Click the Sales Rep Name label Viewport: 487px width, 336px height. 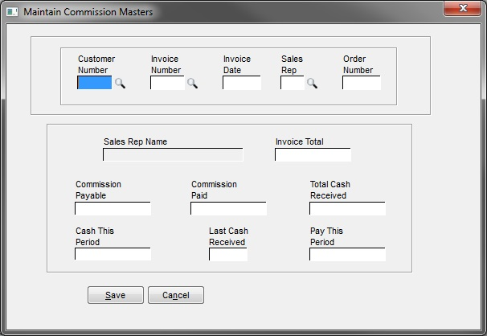pos(136,141)
